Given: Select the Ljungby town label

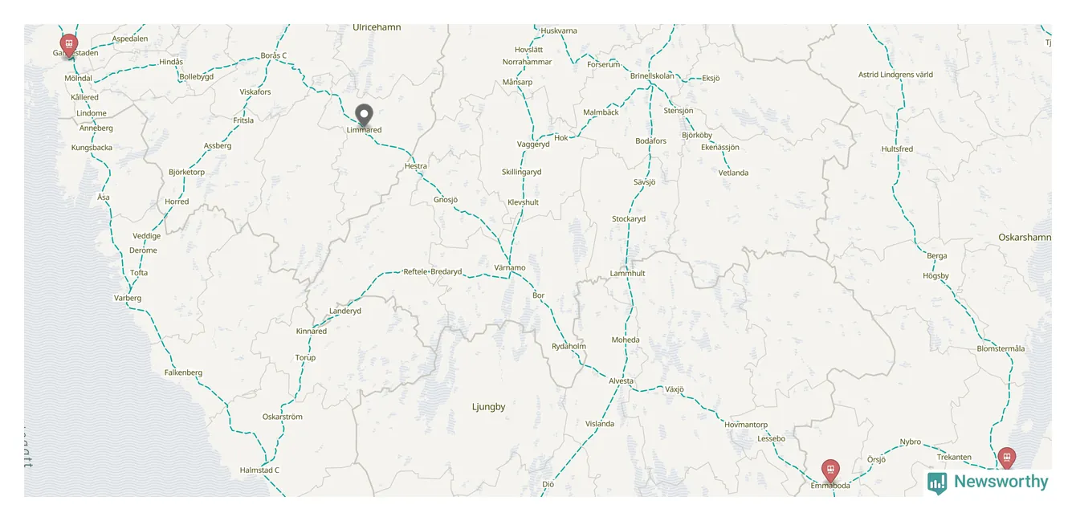Looking at the screenshot, I should pos(489,407).
